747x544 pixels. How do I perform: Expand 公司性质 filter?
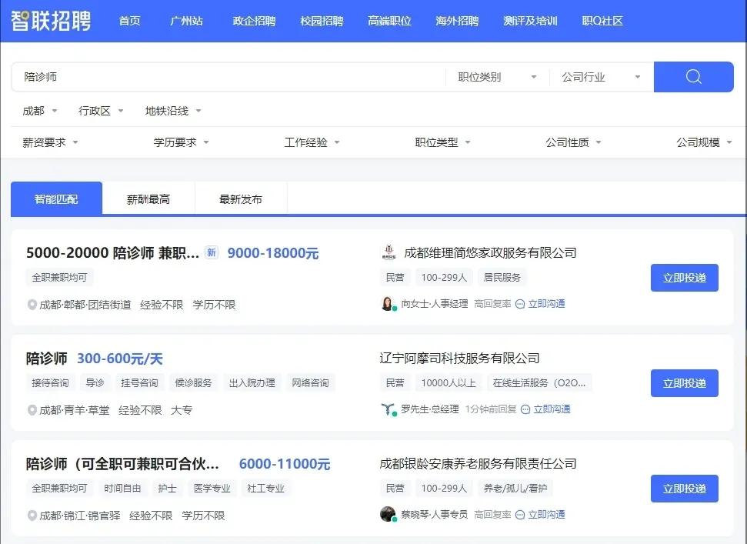[574, 142]
